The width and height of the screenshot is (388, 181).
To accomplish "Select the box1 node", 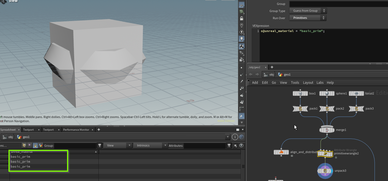I will click(x=300, y=94).
